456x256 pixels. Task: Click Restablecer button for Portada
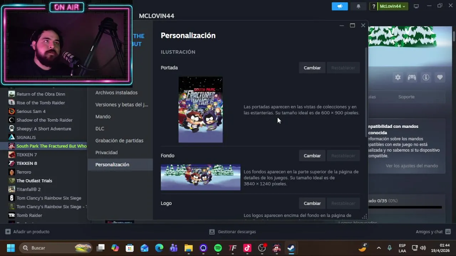point(343,68)
